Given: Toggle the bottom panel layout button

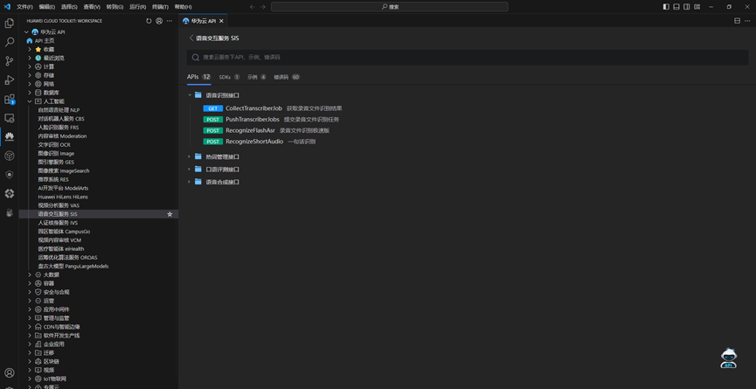Looking at the screenshot, I should click(x=676, y=7).
